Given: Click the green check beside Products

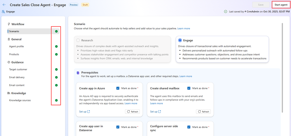Looking at the screenshot, I should tap(57, 54).
